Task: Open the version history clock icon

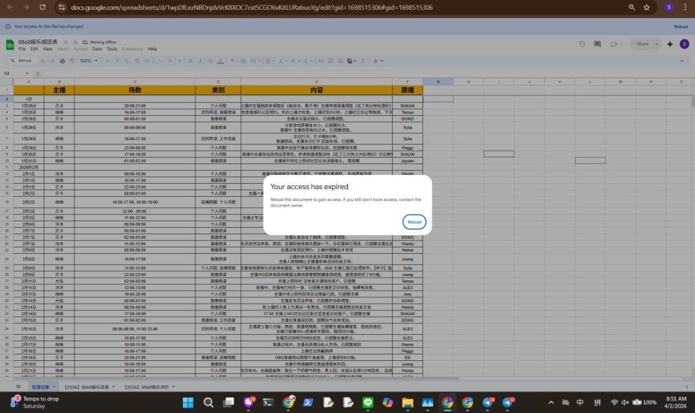Action: click(x=582, y=44)
